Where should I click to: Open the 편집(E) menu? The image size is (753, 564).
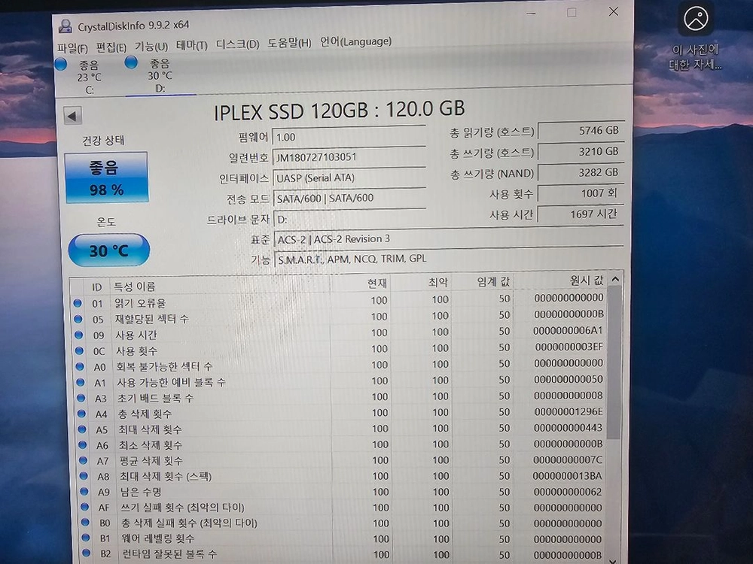pos(111,47)
